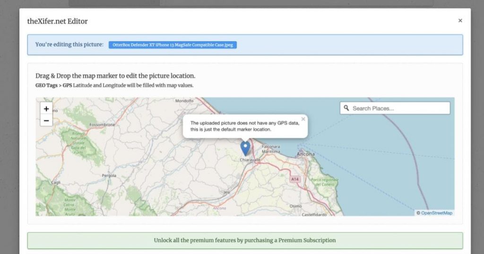
Task: Click the blue map marker pin
Action: (x=245, y=149)
